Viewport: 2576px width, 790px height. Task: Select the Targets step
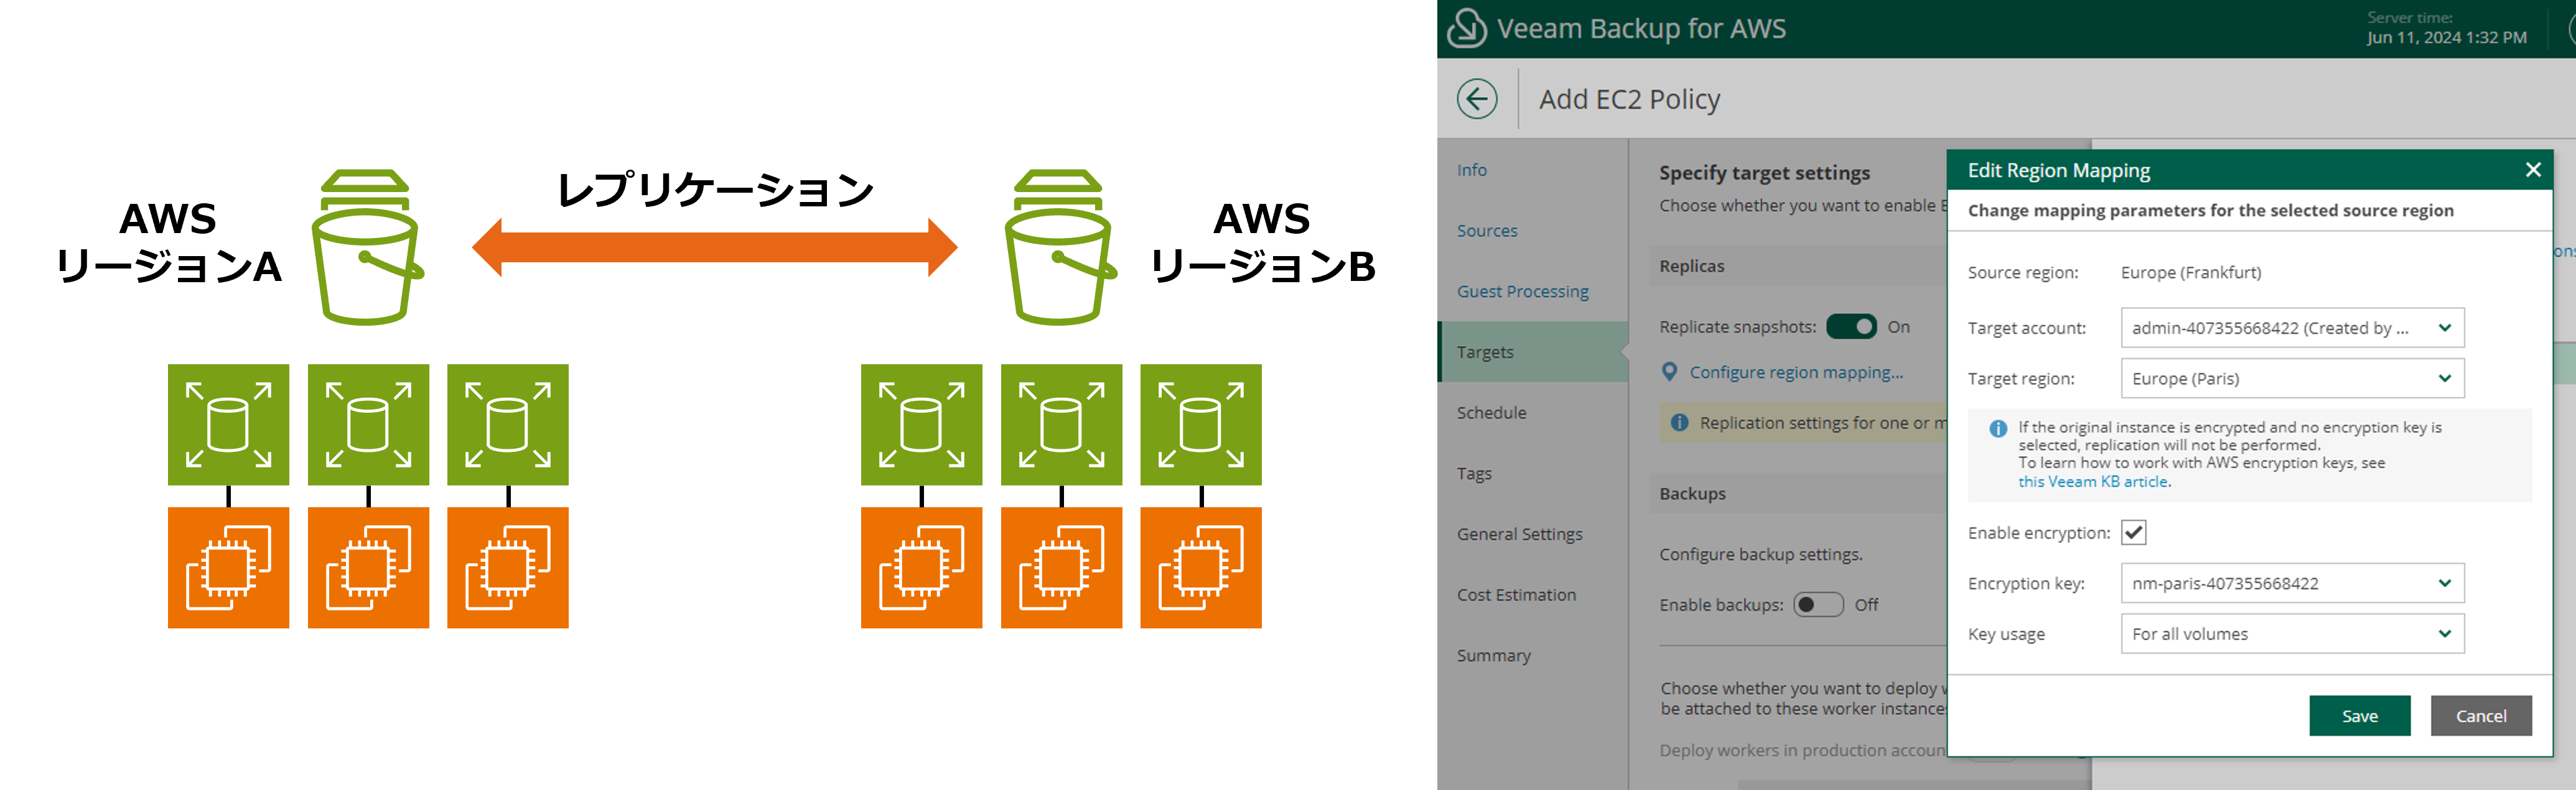[1533, 352]
